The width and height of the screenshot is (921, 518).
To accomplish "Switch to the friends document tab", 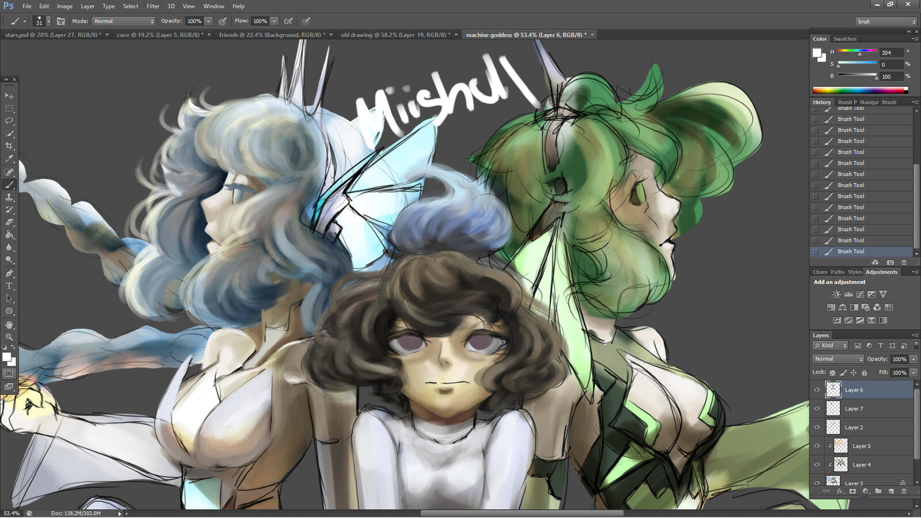I will click(272, 35).
